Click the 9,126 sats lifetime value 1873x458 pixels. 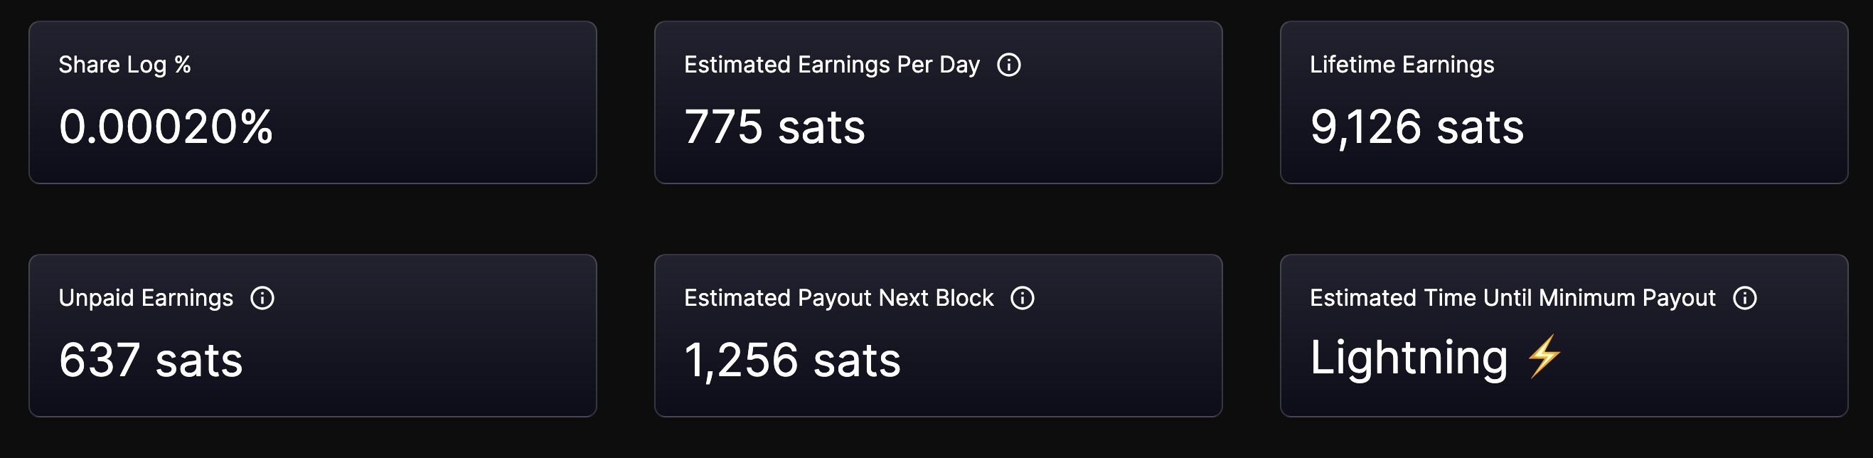1416,127
